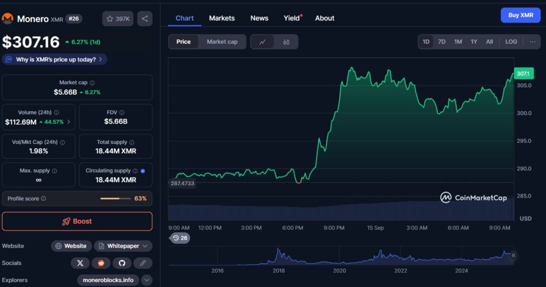This screenshot has width=546, height=287.
Task: Click Volume (24h) info icon
Action: (57, 112)
